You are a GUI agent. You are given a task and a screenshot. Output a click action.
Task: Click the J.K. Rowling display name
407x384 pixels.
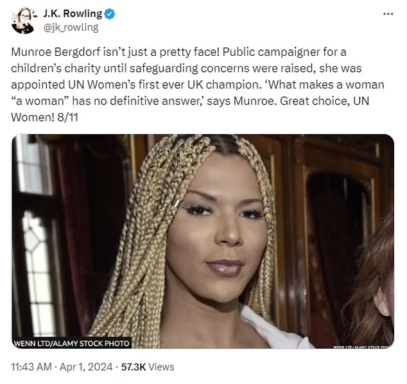coord(73,13)
